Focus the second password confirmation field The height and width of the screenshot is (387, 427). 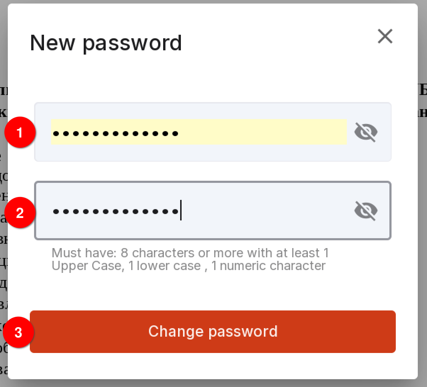coord(213,211)
